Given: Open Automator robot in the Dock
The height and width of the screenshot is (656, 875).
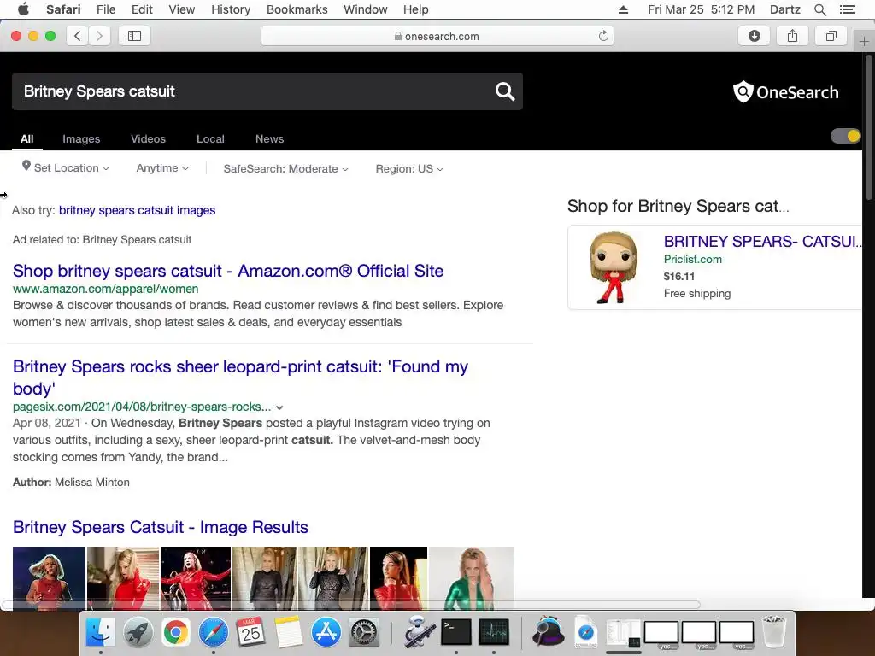Looking at the screenshot, I should click(x=419, y=633).
